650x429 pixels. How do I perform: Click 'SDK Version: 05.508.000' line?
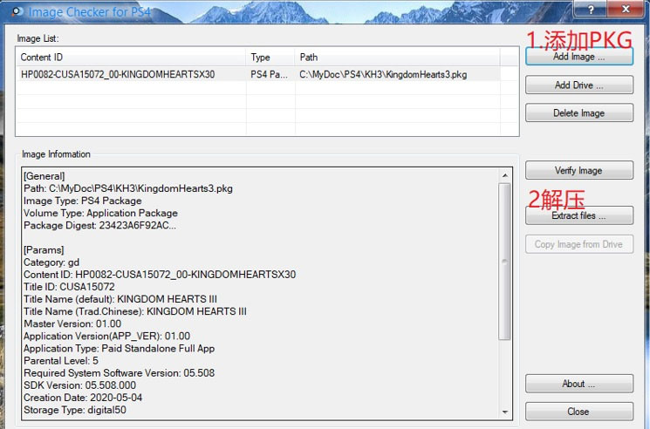[x=80, y=385]
